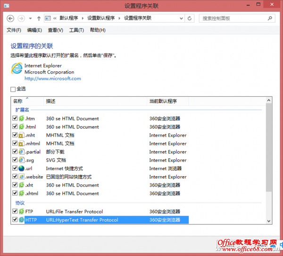Uncheck the .xhtml checkbox
Screen dimensions: 283x256
pyautogui.click(x=15, y=193)
